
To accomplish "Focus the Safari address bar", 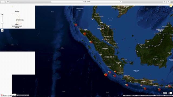I will pos(86,2).
